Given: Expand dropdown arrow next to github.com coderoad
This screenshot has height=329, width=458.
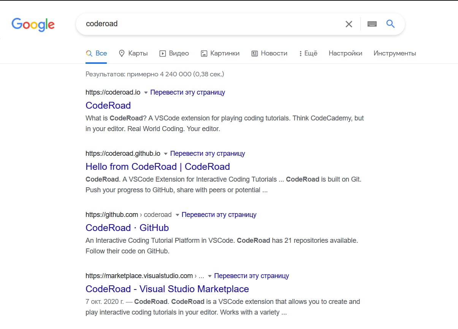Looking at the screenshot, I should point(177,215).
